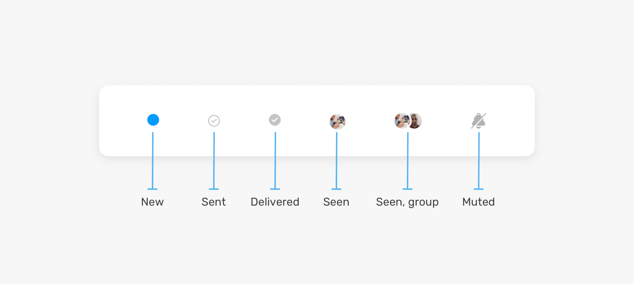Click the connector line under the Sent checkmark
634x284 pixels.
tap(214, 162)
